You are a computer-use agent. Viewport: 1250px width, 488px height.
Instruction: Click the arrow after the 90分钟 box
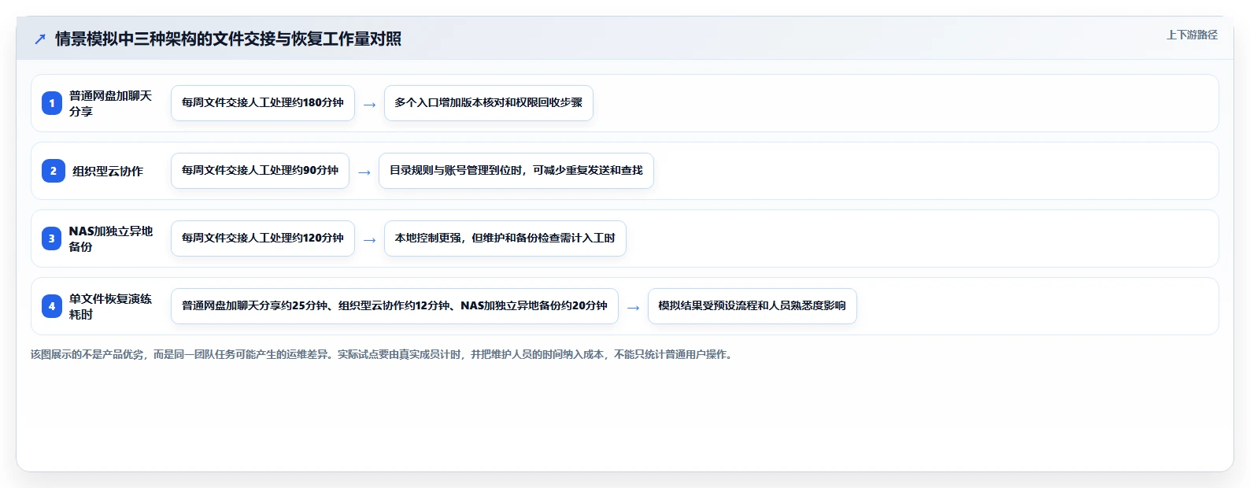click(364, 172)
